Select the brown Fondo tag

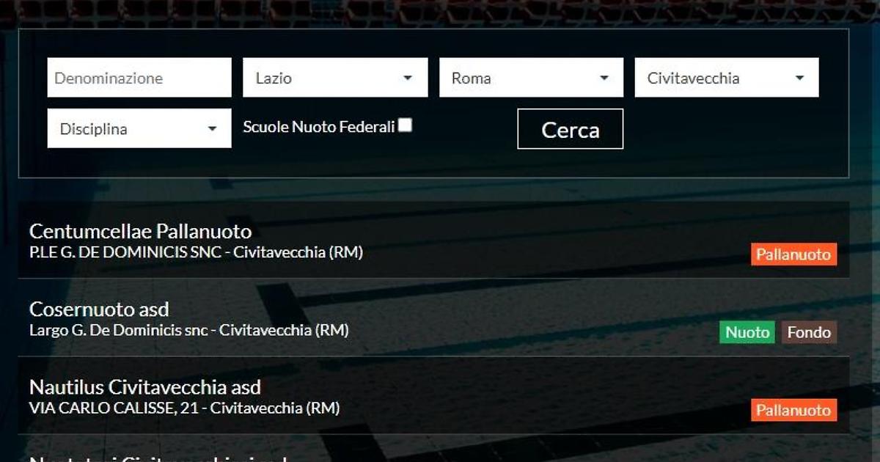(809, 332)
